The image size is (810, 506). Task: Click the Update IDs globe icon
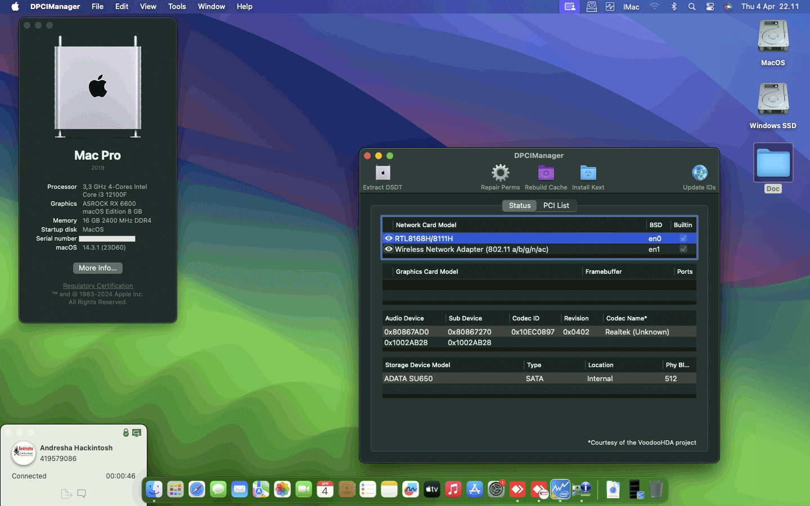click(699, 173)
